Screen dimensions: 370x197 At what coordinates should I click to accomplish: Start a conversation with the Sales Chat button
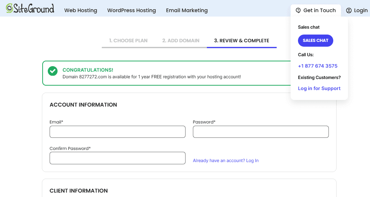click(315, 40)
